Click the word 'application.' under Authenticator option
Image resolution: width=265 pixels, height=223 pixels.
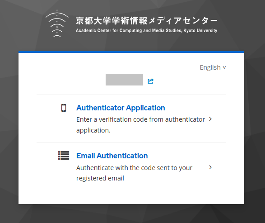(93, 130)
